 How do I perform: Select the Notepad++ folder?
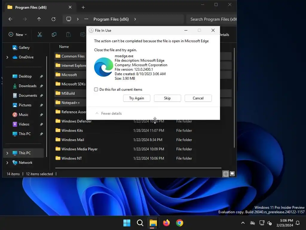(70, 102)
